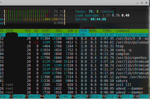150x99 pixels.
Task: Select the chromium row with time 1:57.18
Action: pos(74,62)
